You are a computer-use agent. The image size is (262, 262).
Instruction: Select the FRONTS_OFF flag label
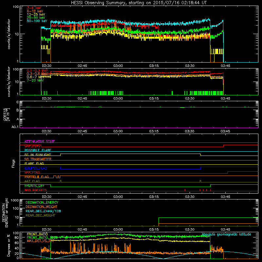pos(34,186)
